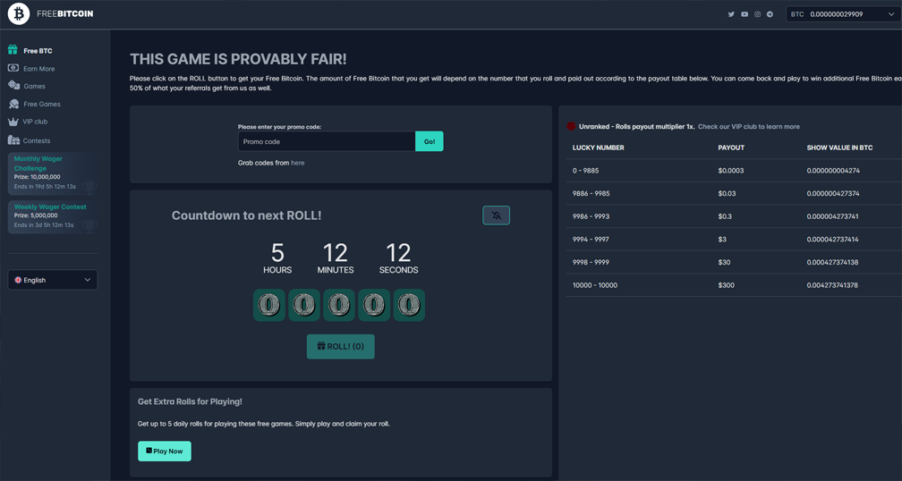This screenshot has width=902, height=481.
Task: Open the Telegram social icon
Action: (770, 14)
